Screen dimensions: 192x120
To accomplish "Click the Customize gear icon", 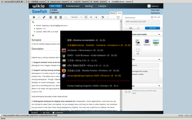I will pos(53,113).
